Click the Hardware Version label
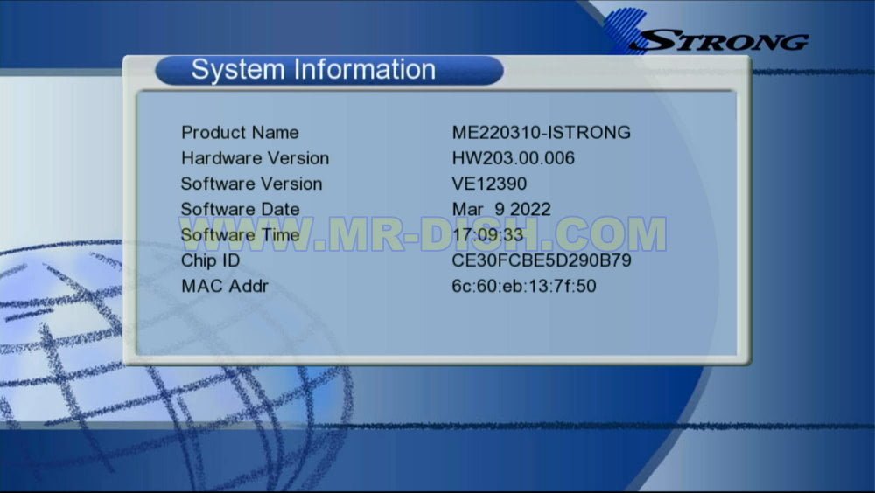 click(255, 158)
